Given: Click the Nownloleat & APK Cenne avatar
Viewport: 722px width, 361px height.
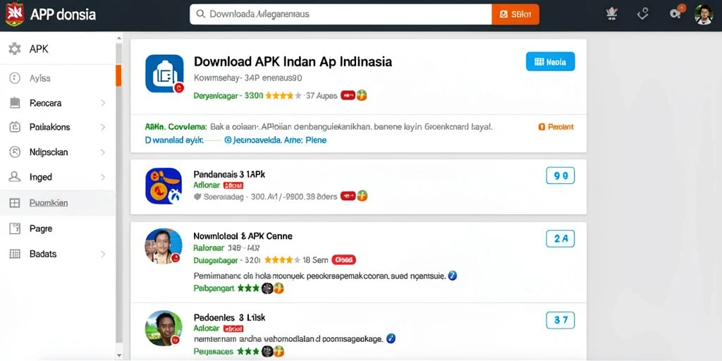Looking at the screenshot, I should coord(164,246).
